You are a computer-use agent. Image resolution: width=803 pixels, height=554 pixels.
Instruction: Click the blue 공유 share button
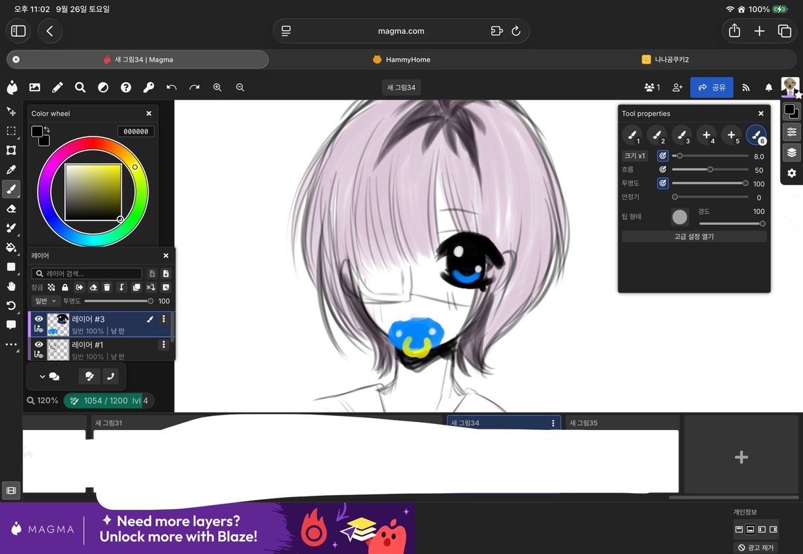(711, 87)
